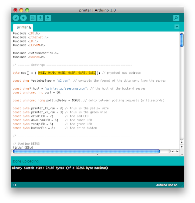Click the horizontal scrollbar left arrow
Viewport: 195px width, 203px height.
coord(173,151)
